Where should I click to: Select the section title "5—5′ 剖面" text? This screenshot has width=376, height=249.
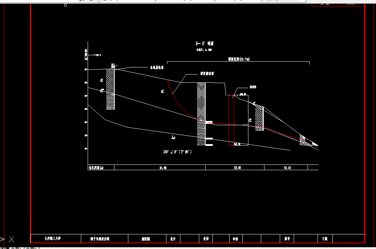[x=205, y=44]
